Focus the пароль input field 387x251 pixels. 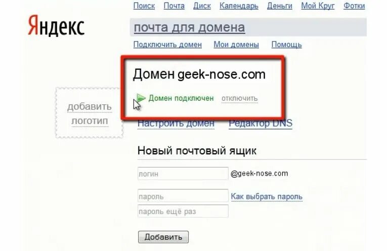tap(183, 196)
